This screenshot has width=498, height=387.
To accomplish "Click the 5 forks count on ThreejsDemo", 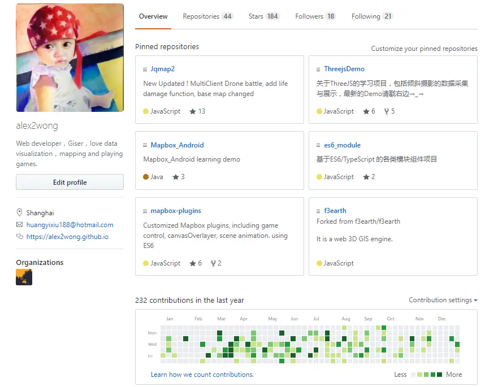I will click(393, 111).
